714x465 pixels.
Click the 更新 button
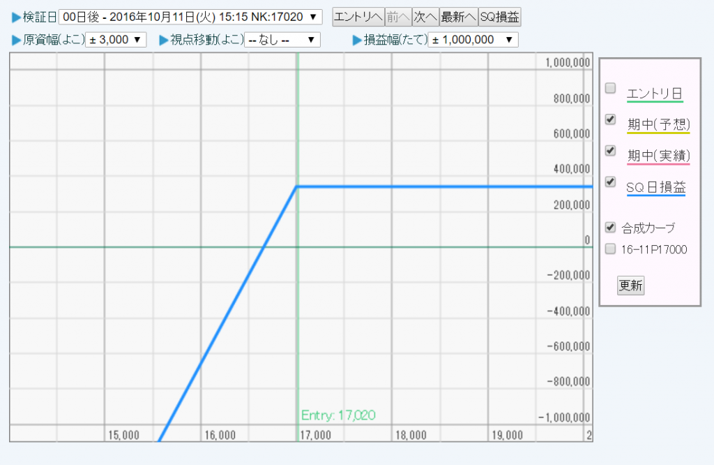[630, 286]
